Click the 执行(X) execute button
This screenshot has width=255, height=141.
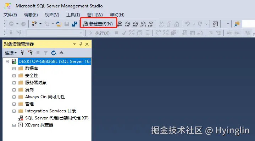(x=99, y=33)
